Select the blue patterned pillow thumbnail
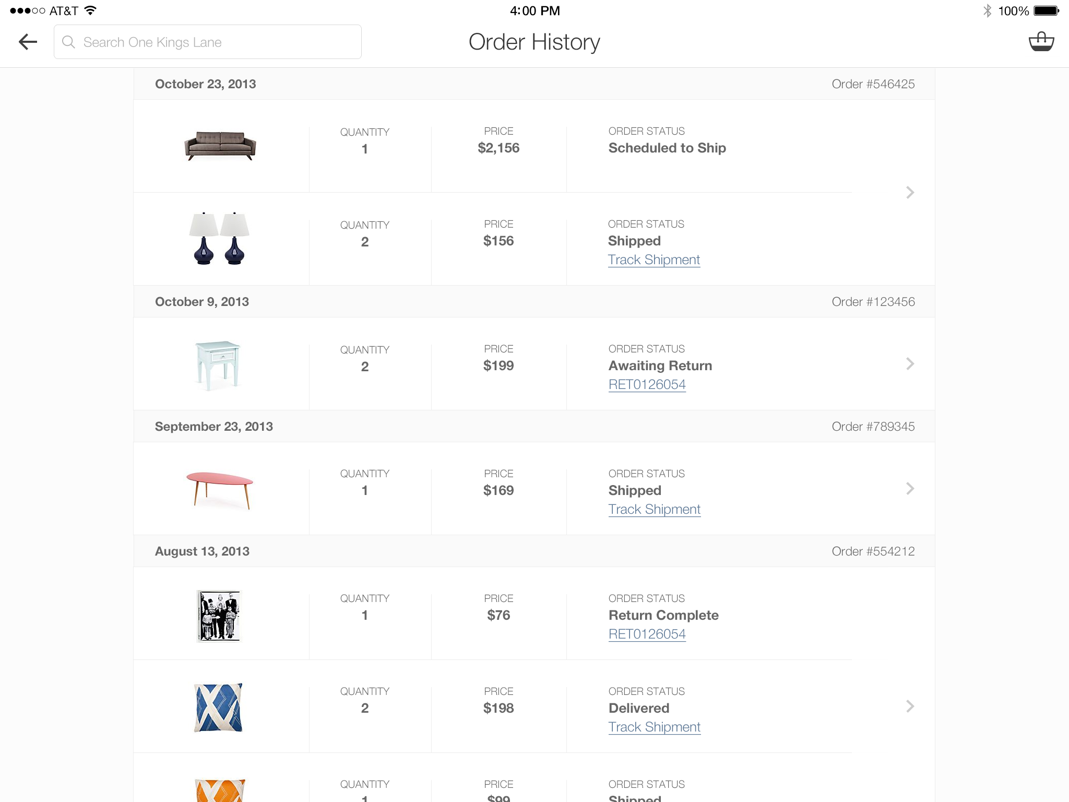The image size is (1069, 802). (x=218, y=708)
